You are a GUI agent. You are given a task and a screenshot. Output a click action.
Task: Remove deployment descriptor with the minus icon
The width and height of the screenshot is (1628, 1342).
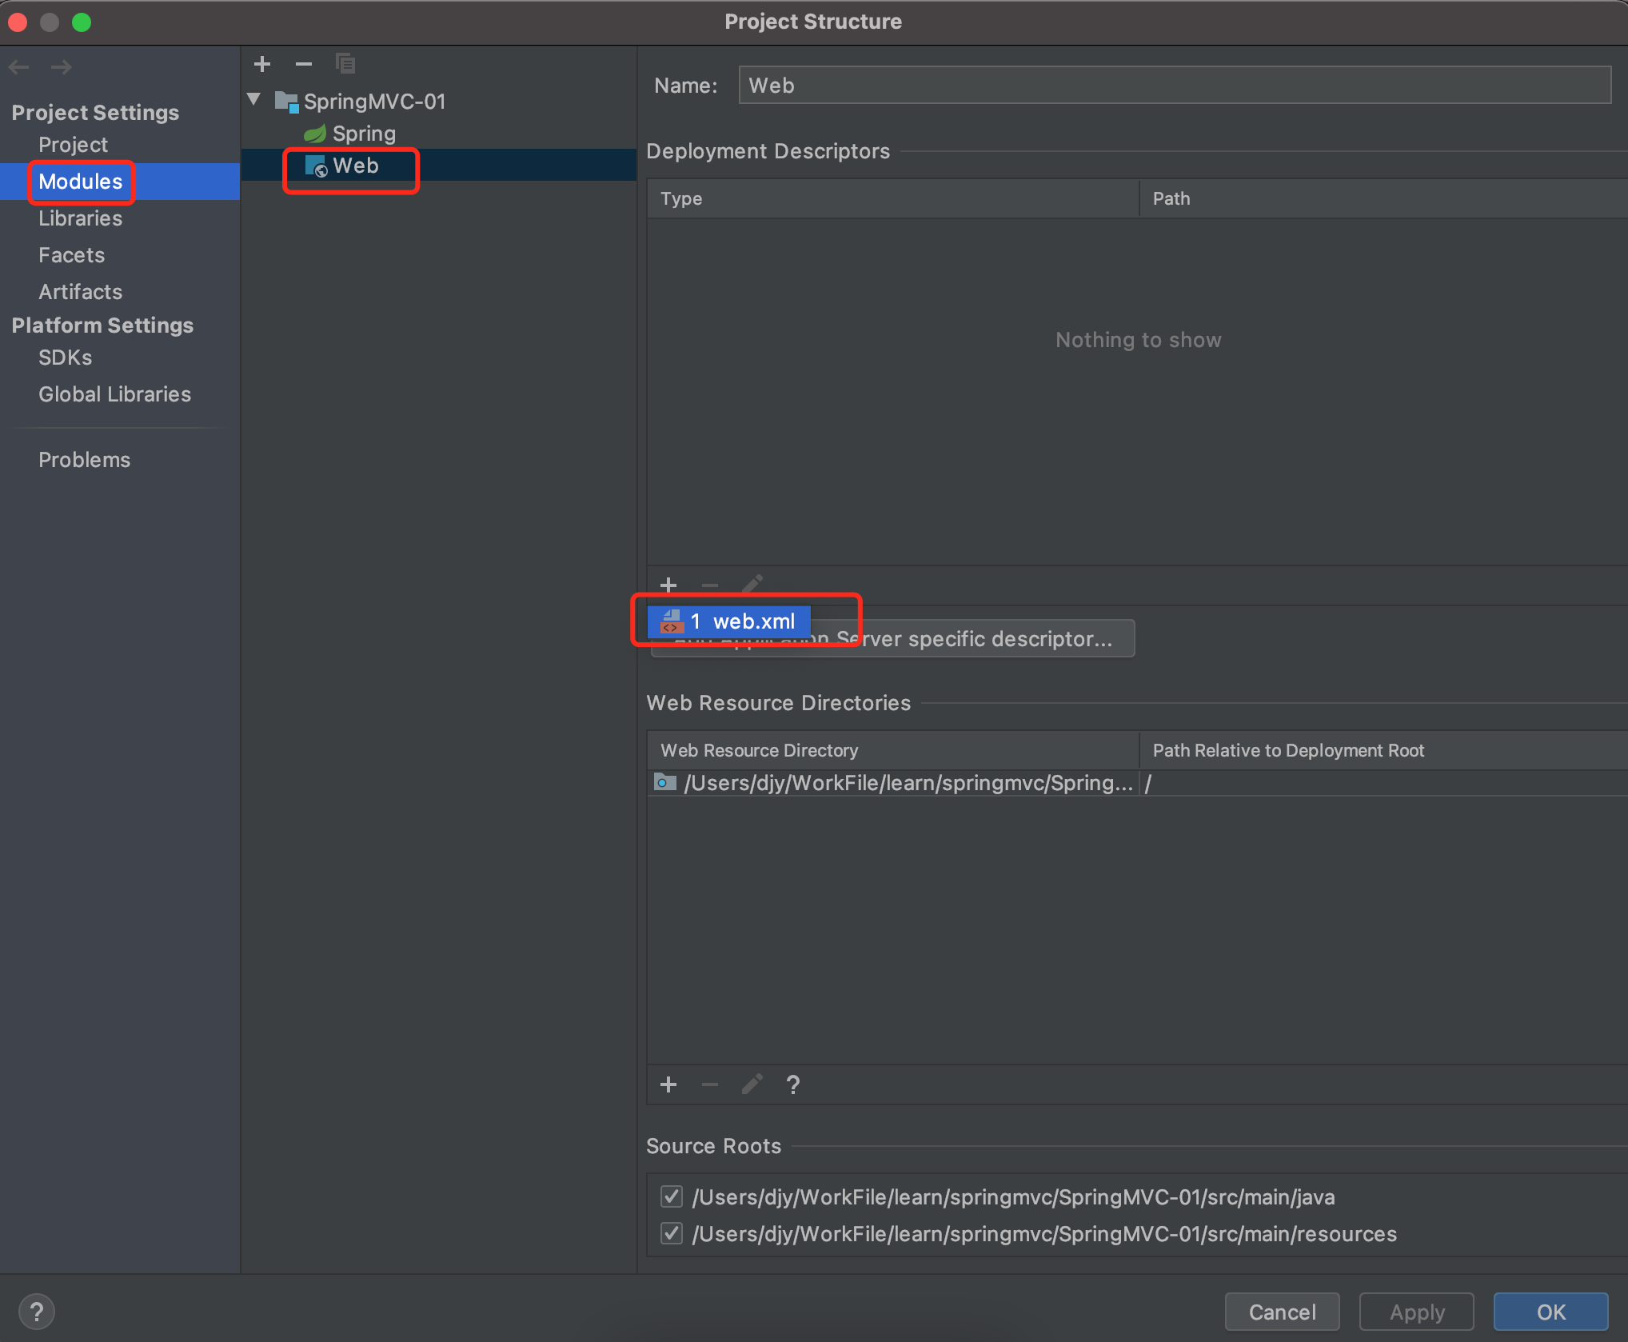[x=710, y=585]
